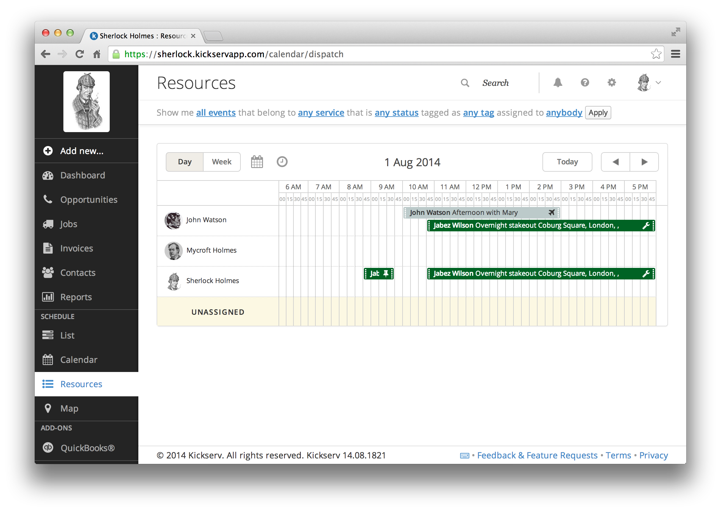Click the notifications bell icon
The height and width of the screenshot is (512, 721).
pyautogui.click(x=558, y=82)
